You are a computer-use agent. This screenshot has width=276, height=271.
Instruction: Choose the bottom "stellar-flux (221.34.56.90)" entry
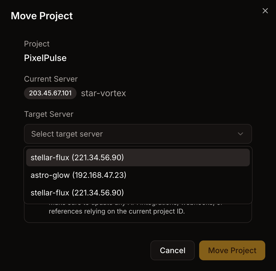pyautogui.click(x=77, y=193)
